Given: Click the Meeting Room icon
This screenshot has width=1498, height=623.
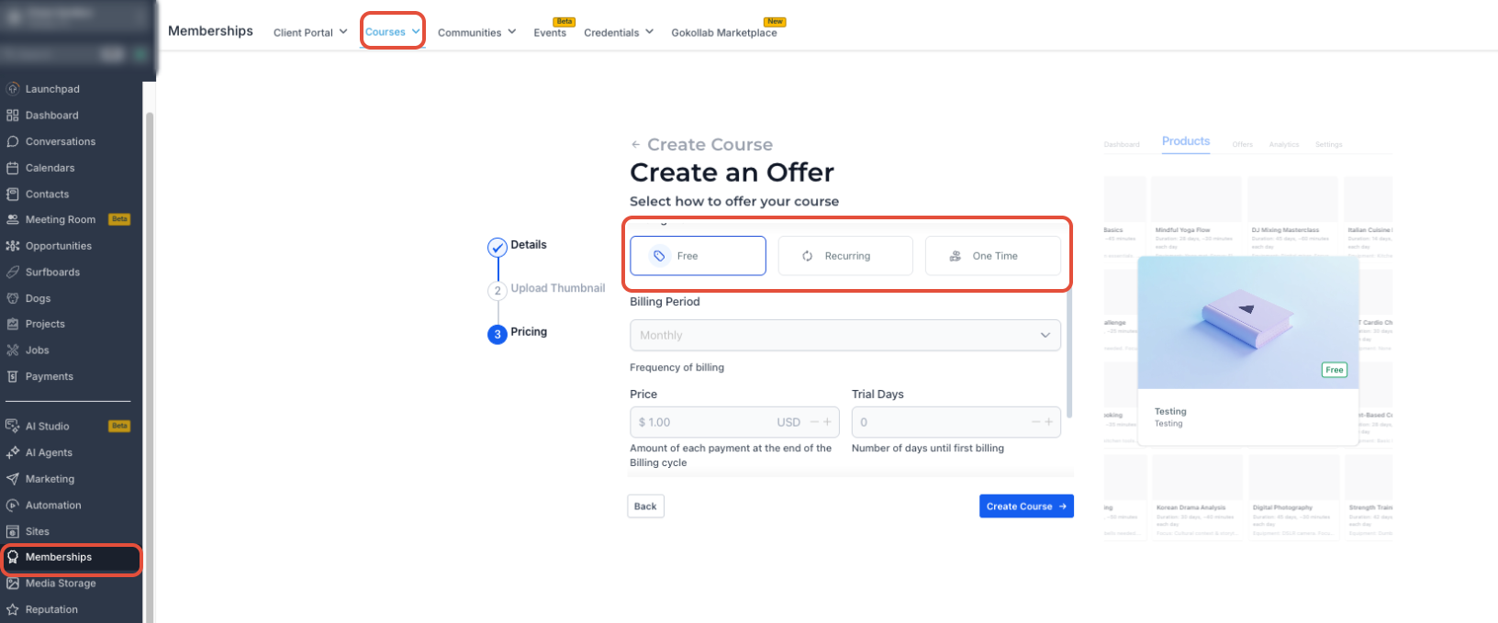Looking at the screenshot, I should (x=13, y=220).
